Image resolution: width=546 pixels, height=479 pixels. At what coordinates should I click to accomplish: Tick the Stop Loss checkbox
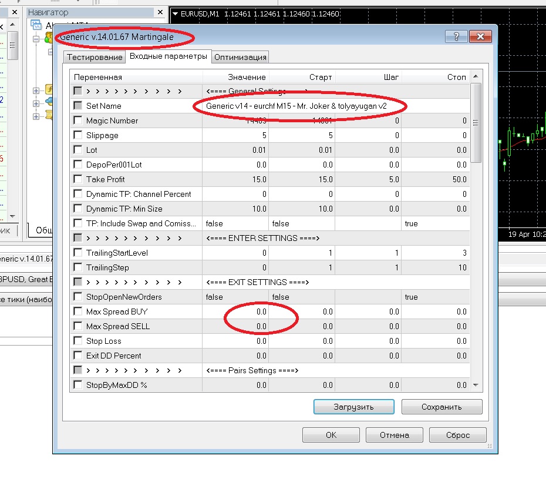click(x=77, y=341)
